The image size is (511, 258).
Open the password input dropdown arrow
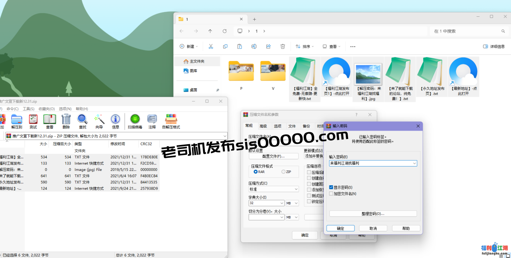(414, 163)
